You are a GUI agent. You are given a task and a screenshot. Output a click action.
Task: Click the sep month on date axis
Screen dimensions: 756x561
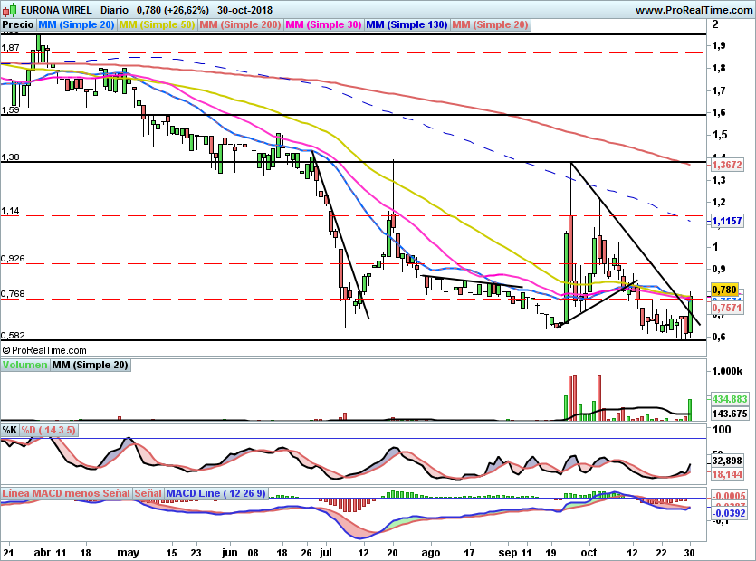coord(507,553)
